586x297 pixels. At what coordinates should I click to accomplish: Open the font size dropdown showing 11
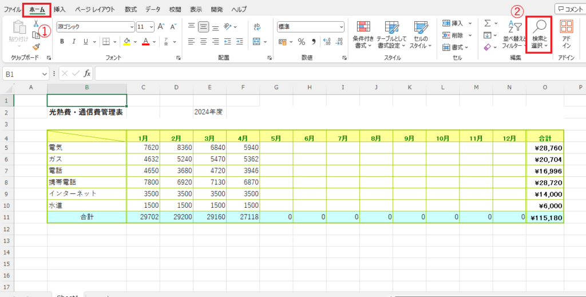pyautogui.click(x=151, y=27)
